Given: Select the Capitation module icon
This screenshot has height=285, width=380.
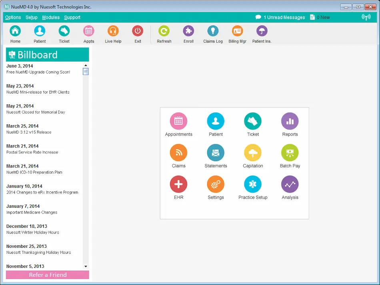Looking at the screenshot, I should click(x=253, y=153).
